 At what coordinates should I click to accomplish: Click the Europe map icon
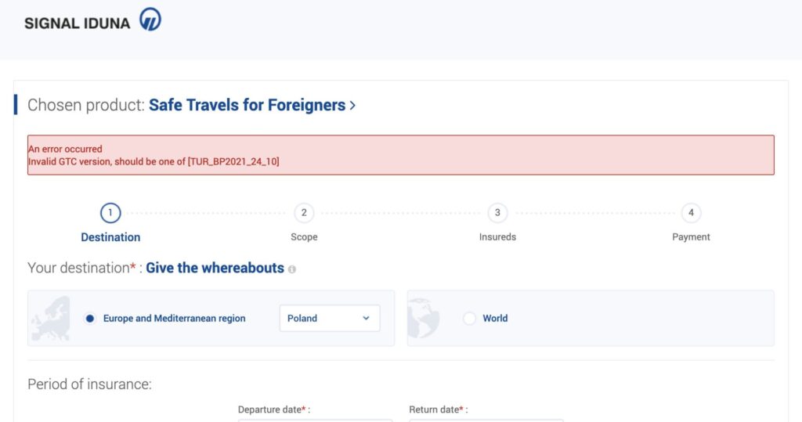coord(50,318)
